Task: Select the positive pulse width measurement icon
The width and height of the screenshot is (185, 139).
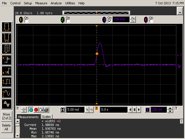Action: pos(7,27)
